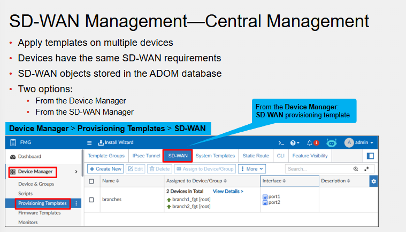
Task: Click branch2_fgt [root] device
Action: pos(191,206)
